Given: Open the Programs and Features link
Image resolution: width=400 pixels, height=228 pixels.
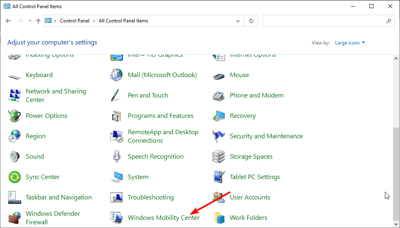Looking at the screenshot, I should point(160,116).
